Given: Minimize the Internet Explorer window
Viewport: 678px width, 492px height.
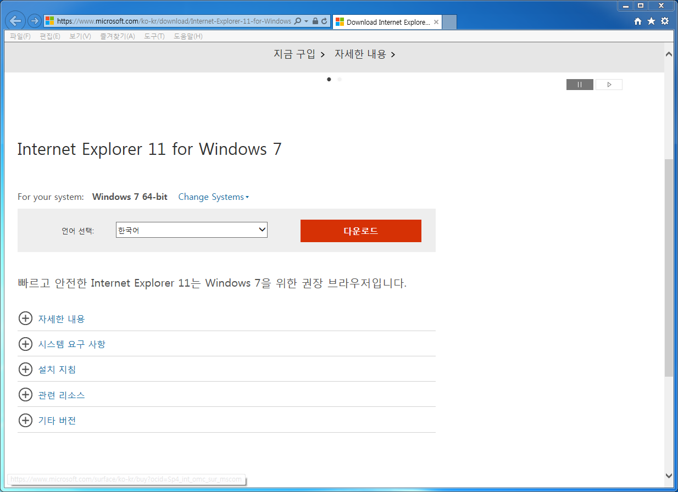Looking at the screenshot, I should coord(626,5).
